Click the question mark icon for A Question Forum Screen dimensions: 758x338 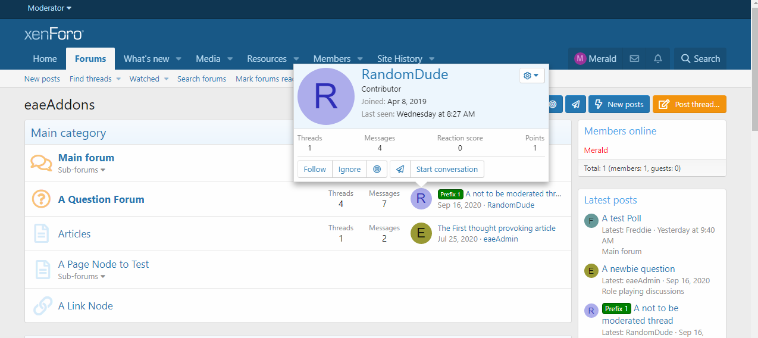coord(41,199)
